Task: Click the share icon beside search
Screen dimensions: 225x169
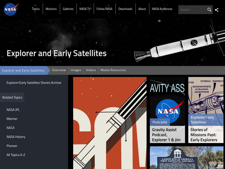Action: pyautogui.click(x=217, y=9)
